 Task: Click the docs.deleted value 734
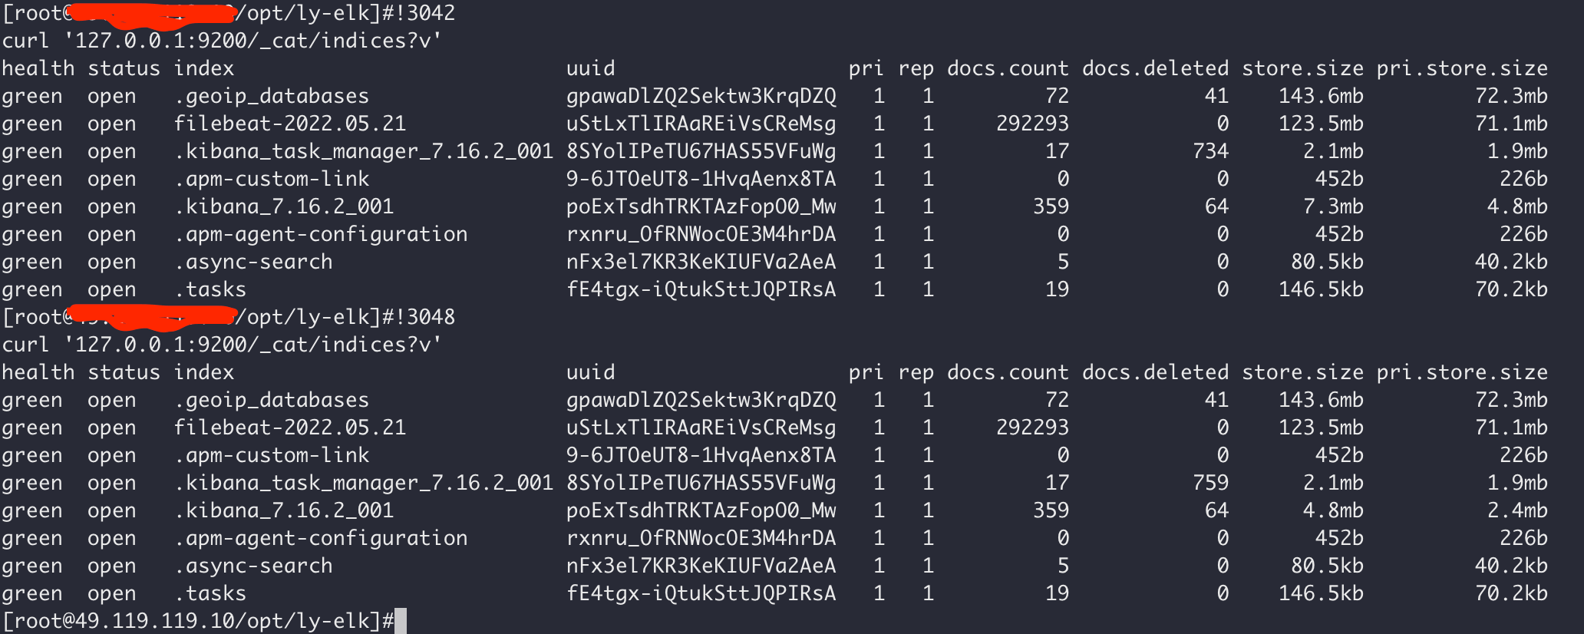1210,151
